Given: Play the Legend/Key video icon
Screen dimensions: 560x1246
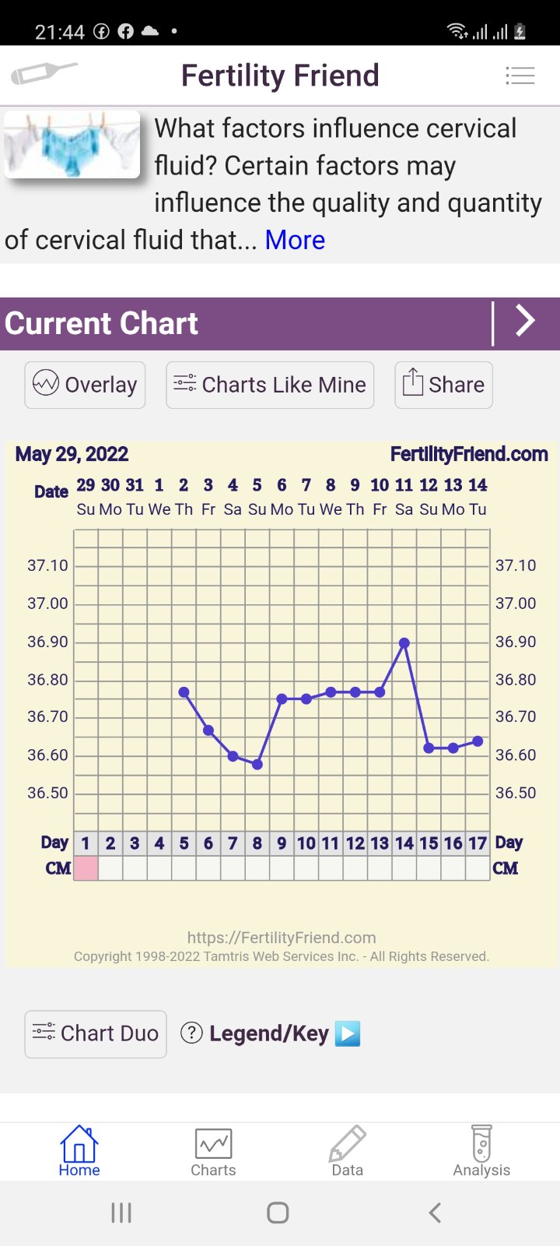Looking at the screenshot, I should tap(348, 1033).
